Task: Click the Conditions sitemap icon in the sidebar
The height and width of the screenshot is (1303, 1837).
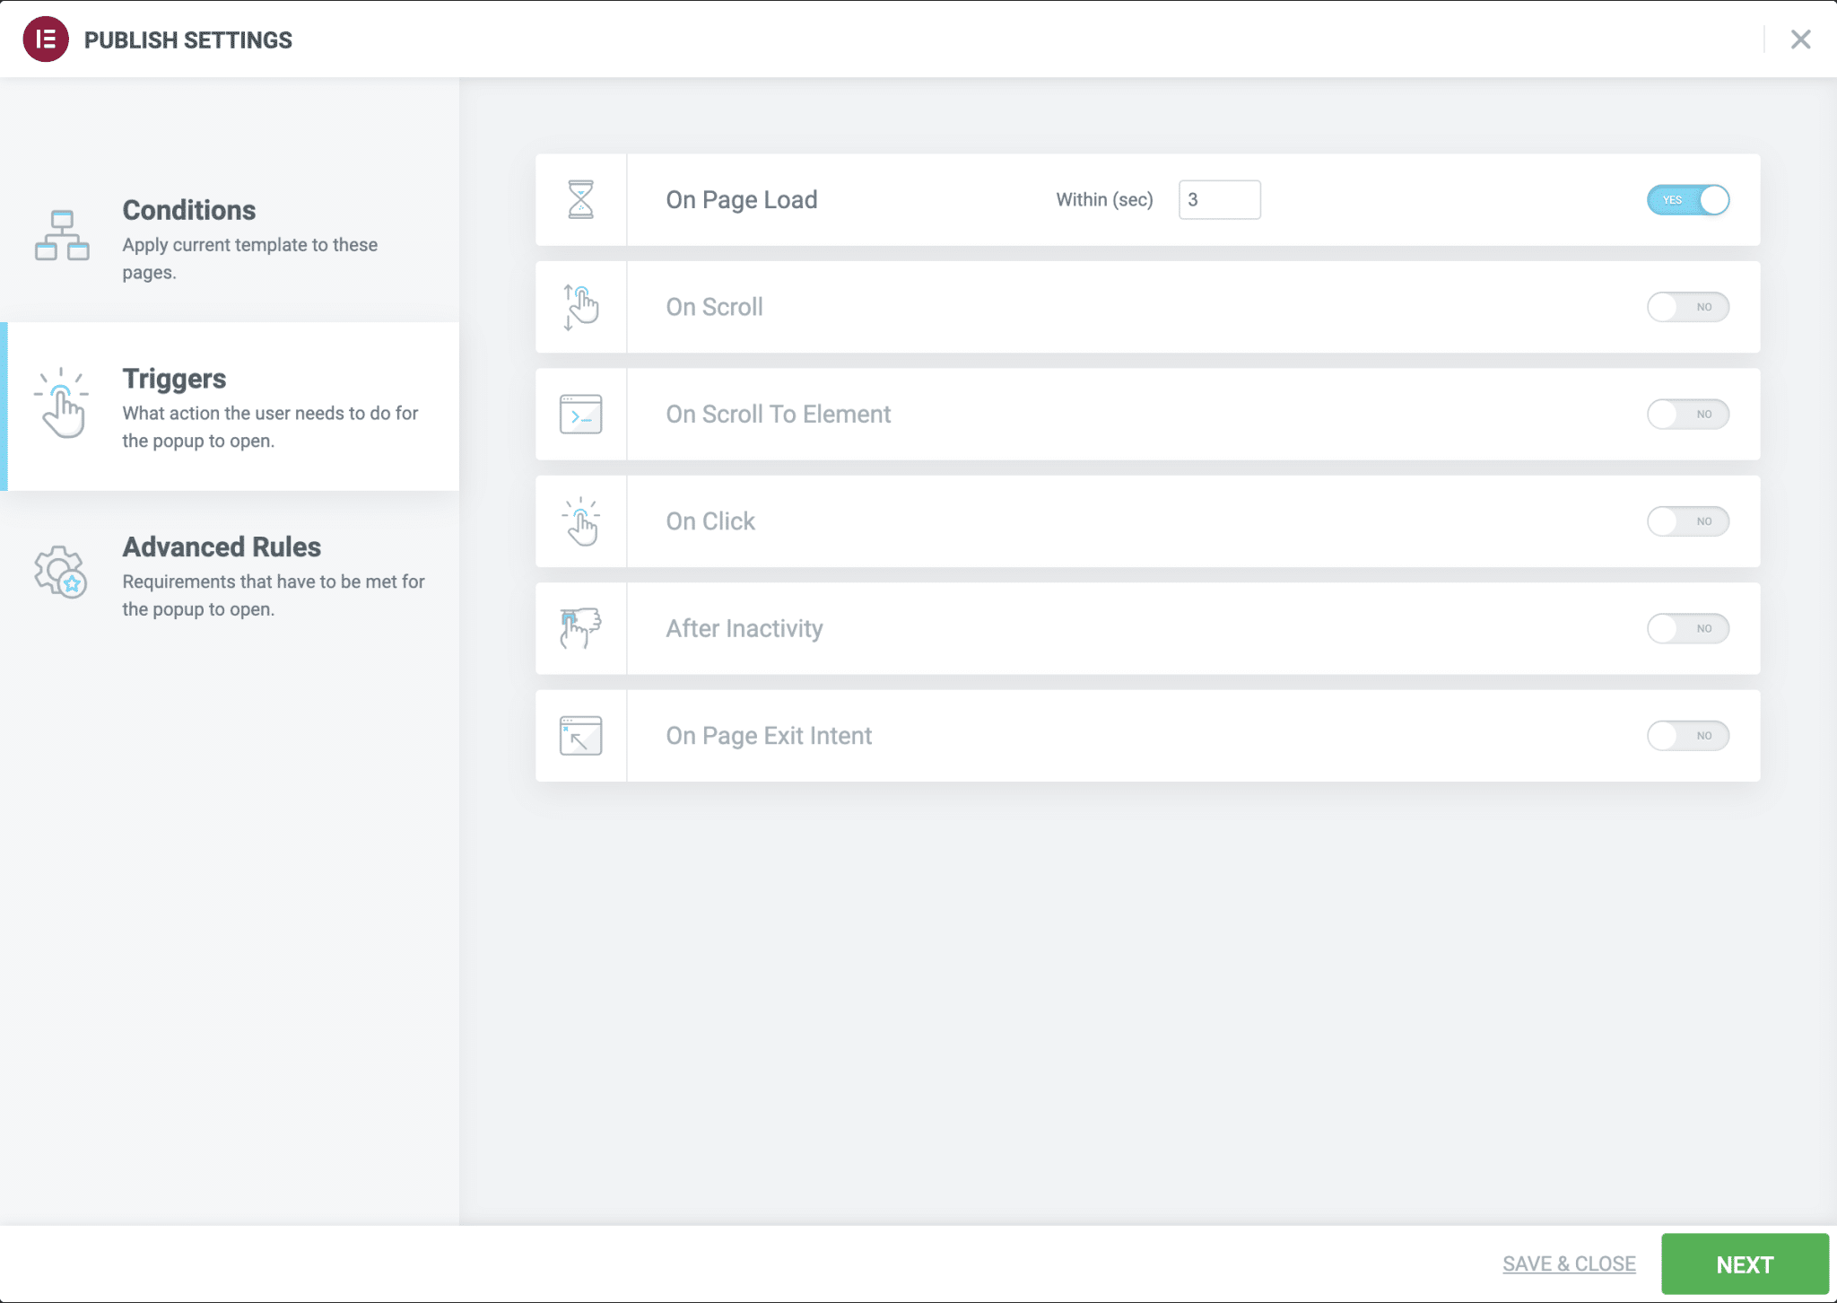Action: click(x=60, y=236)
